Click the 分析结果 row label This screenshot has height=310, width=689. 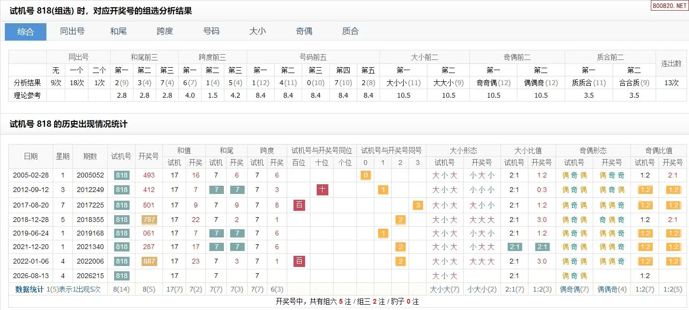click(28, 83)
